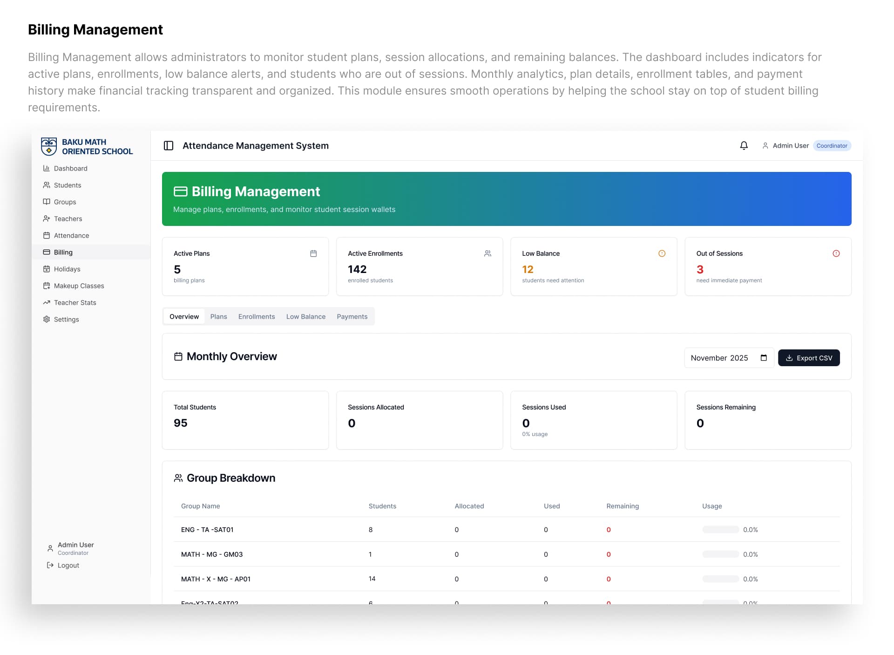This screenshot has width=894, height=655.
Task: Click the Logout arrow icon
Action: [x=50, y=565]
